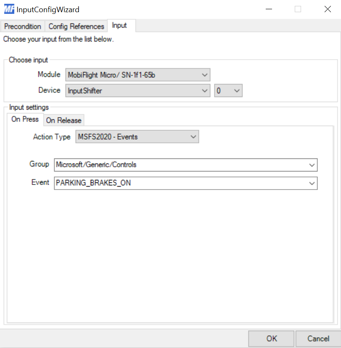341x348 pixels.
Task: Click the Input settings group title
Action: [x=29, y=108]
